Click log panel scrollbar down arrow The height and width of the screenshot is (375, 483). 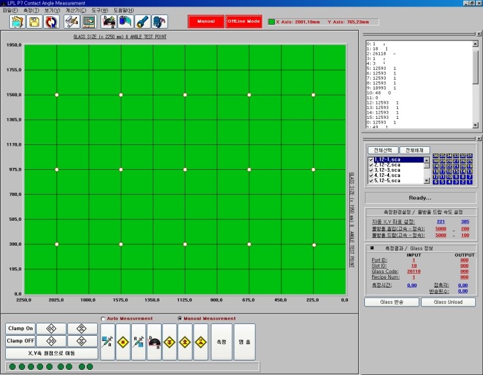tap(475, 125)
